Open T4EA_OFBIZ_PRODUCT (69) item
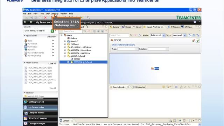The image size is (224, 126). [x=40, y=68]
